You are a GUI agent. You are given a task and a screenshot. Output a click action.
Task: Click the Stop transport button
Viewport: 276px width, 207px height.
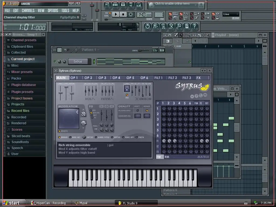(x=123, y=15)
